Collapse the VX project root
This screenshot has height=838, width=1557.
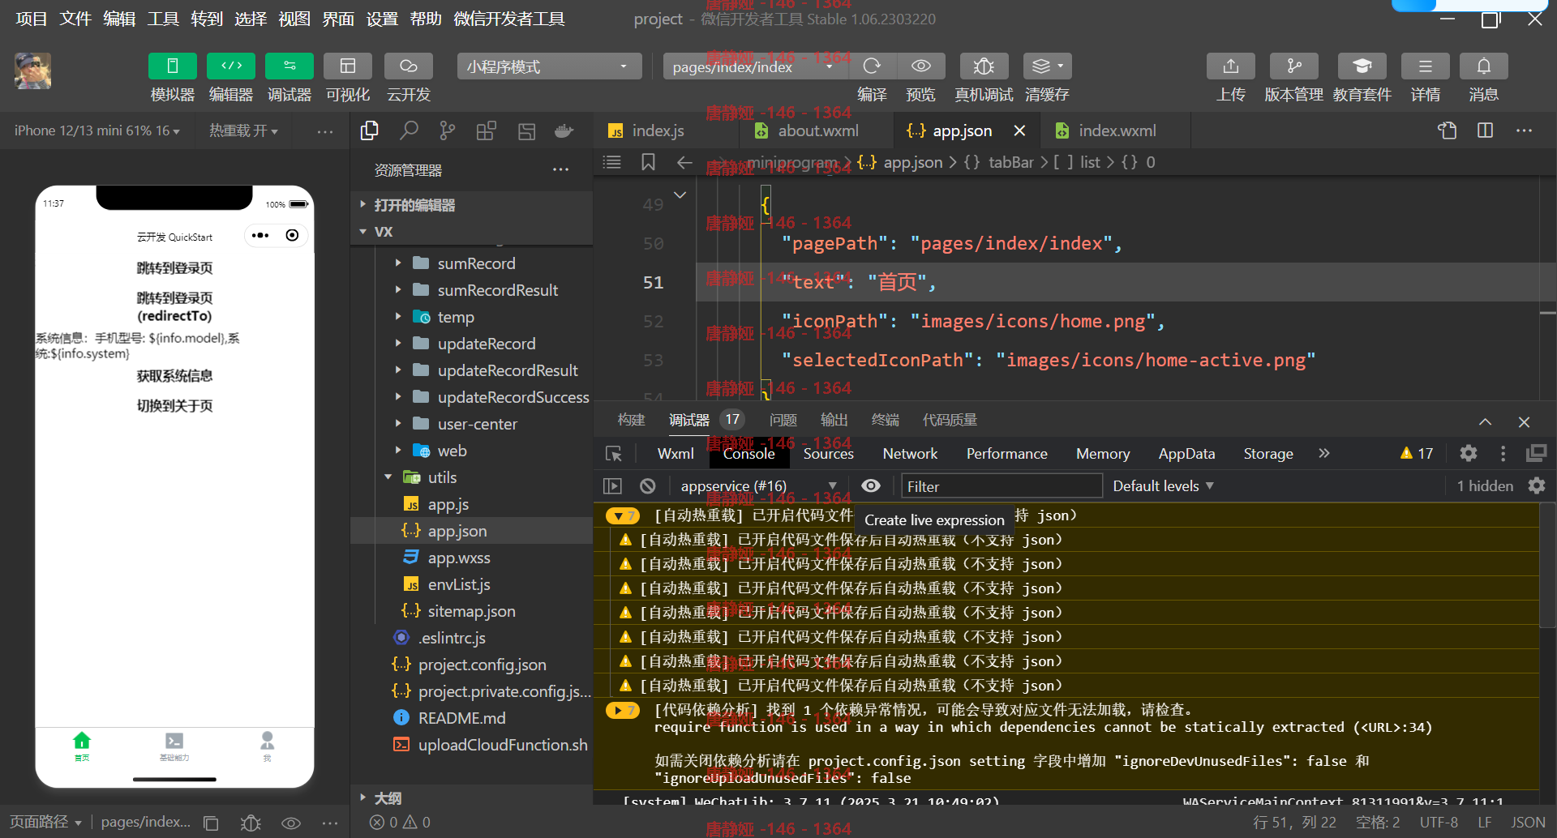click(x=471, y=232)
